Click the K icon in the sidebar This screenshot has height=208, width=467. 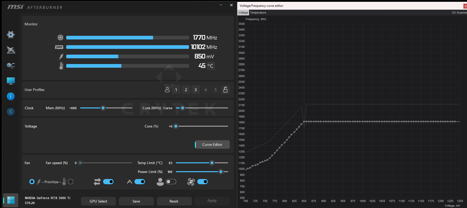[11, 112]
